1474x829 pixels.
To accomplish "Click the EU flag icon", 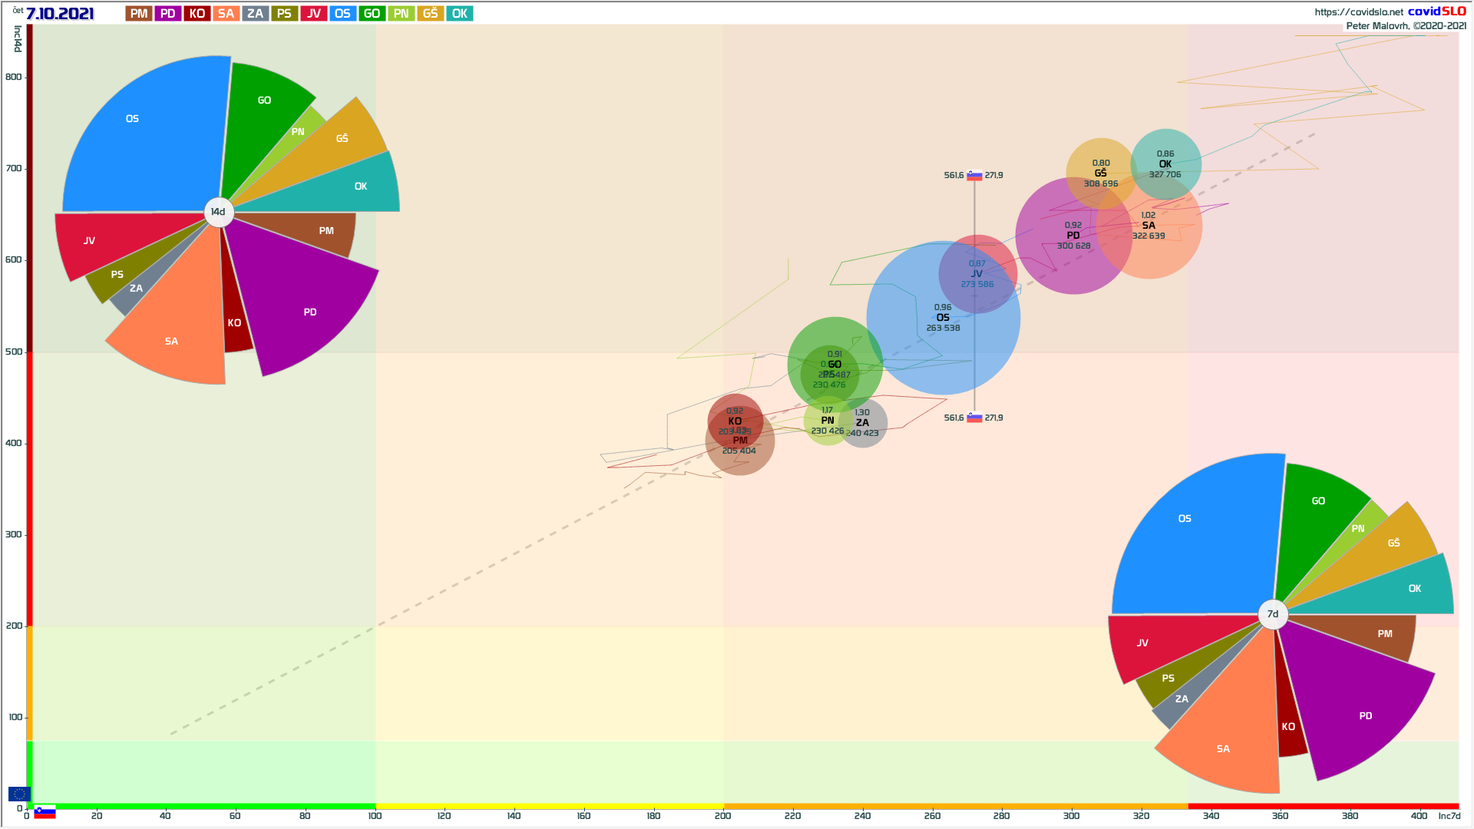I will point(19,794).
